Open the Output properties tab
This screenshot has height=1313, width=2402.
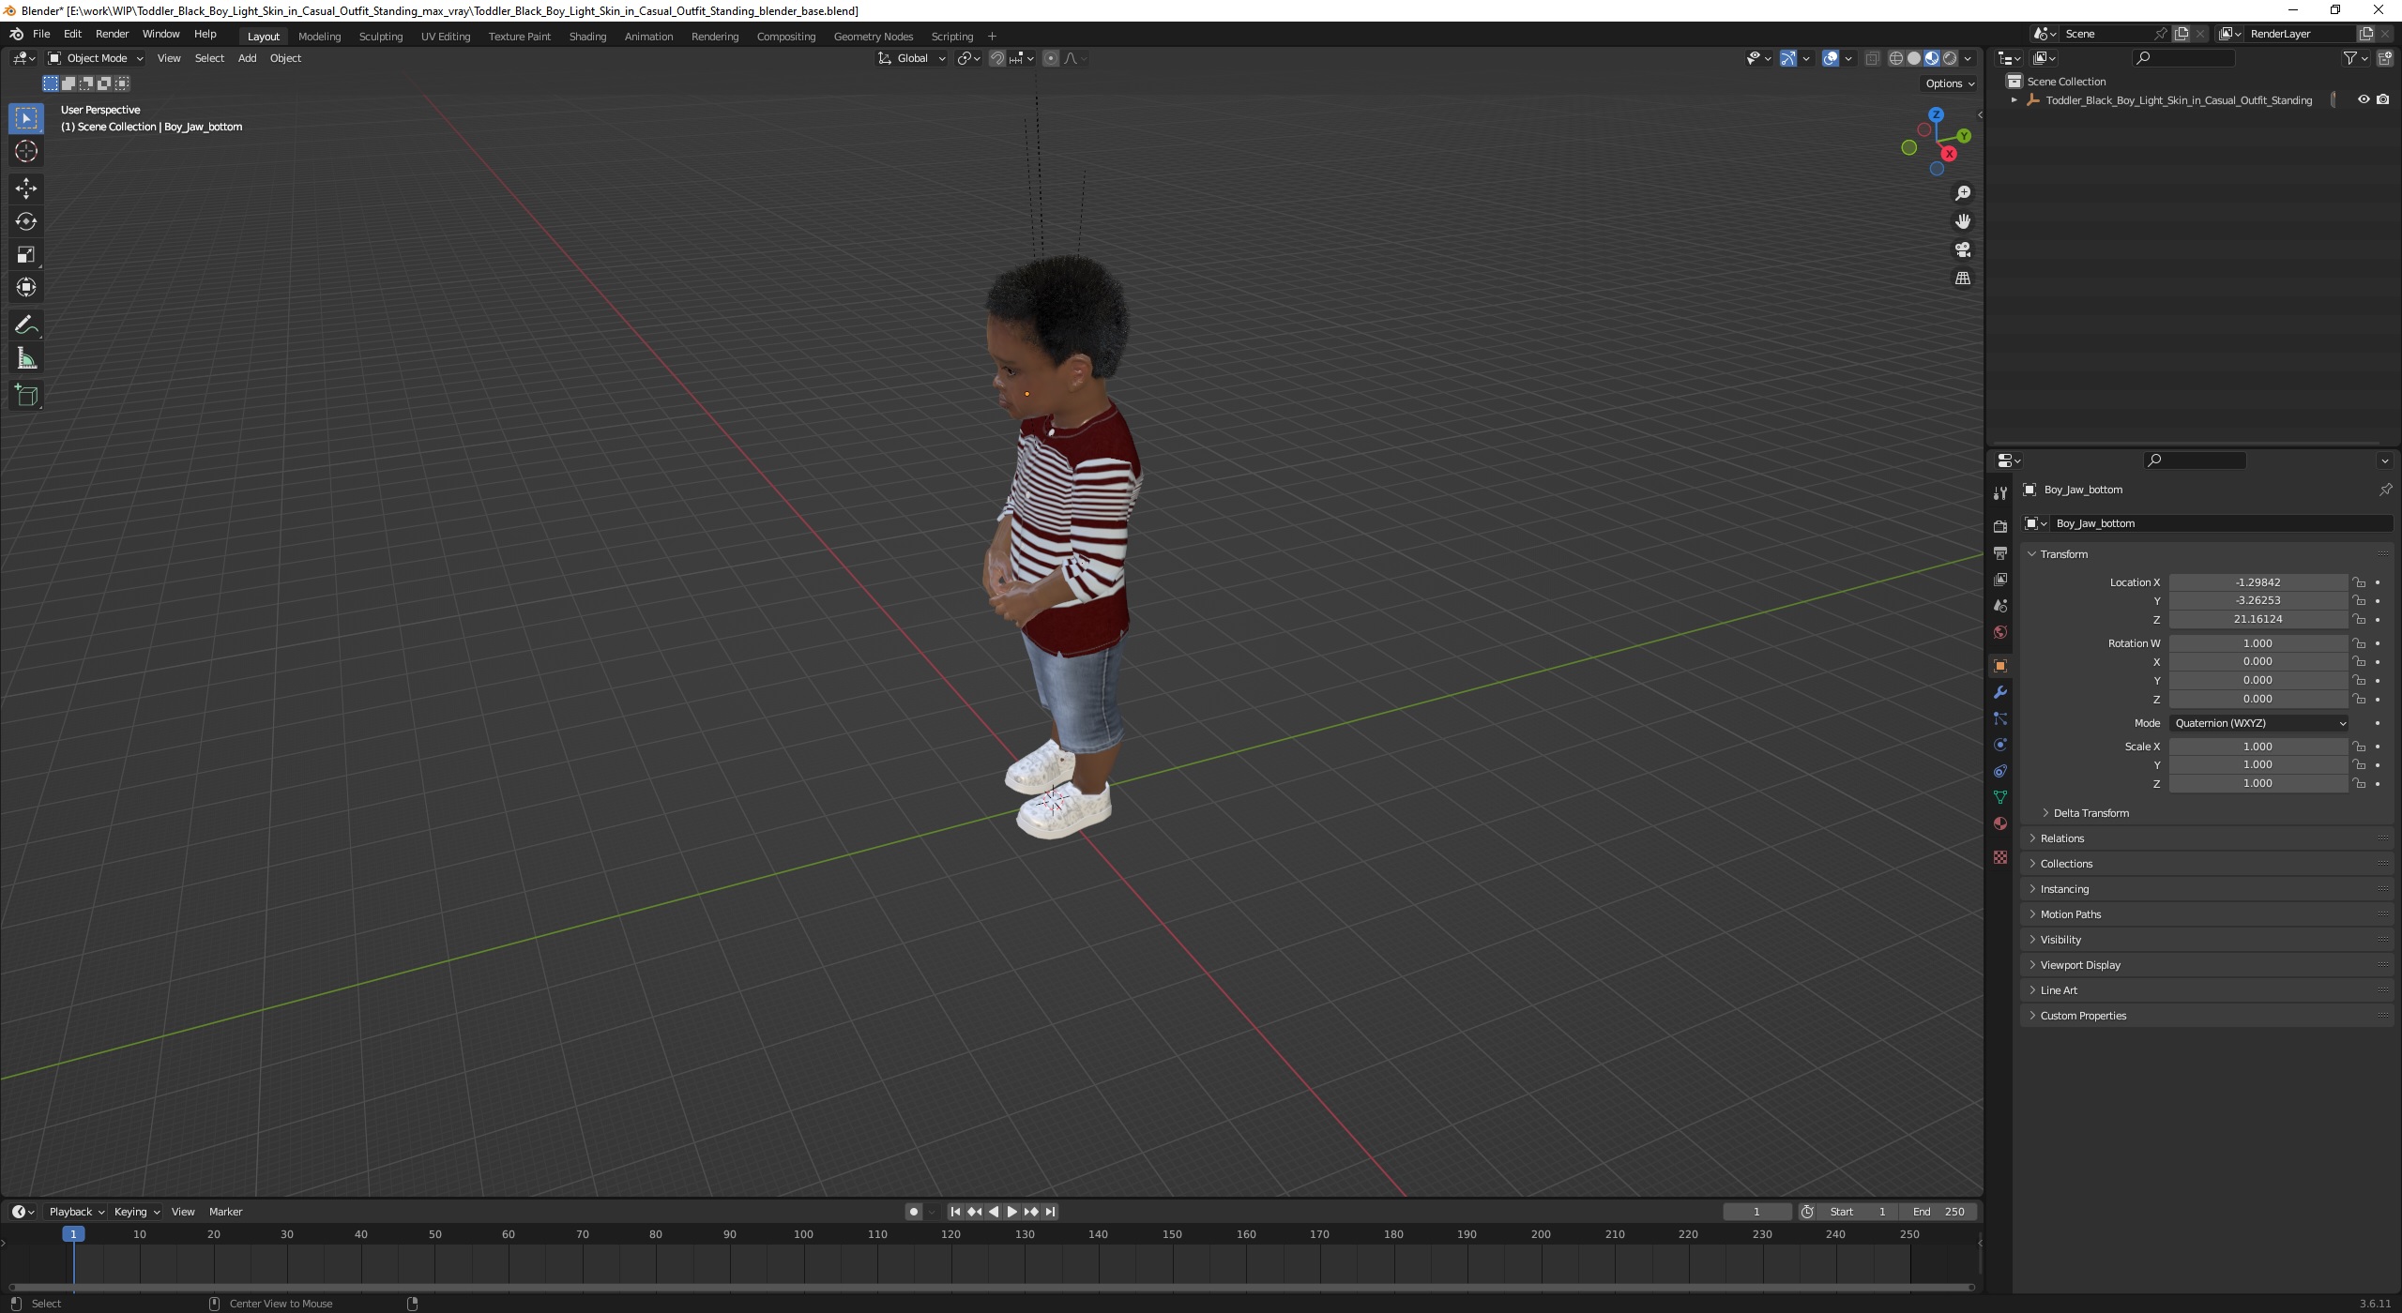point(2000,553)
